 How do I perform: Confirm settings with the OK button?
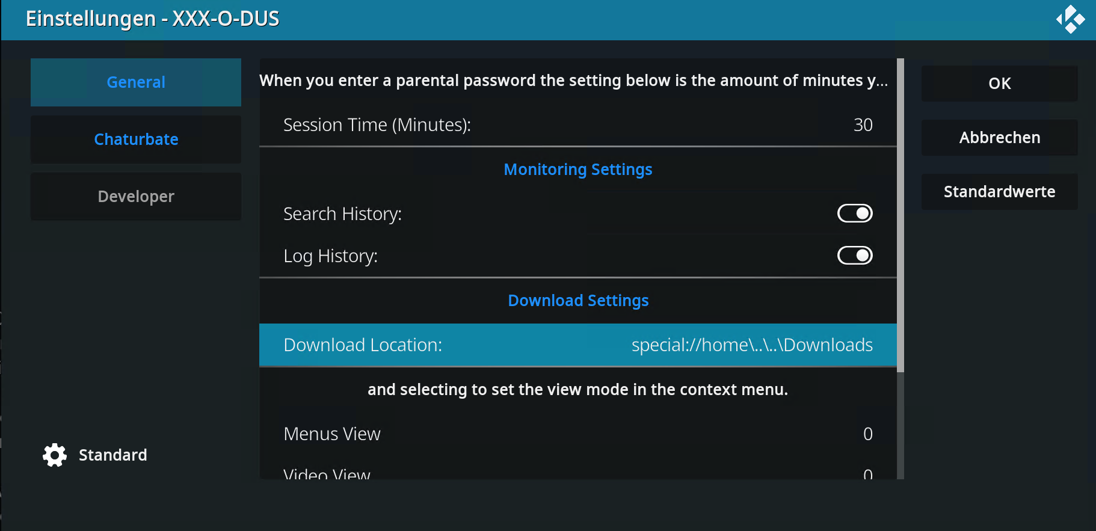coord(999,84)
